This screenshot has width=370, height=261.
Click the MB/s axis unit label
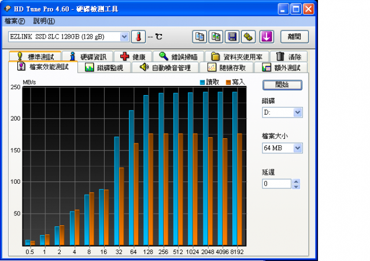tap(29, 82)
